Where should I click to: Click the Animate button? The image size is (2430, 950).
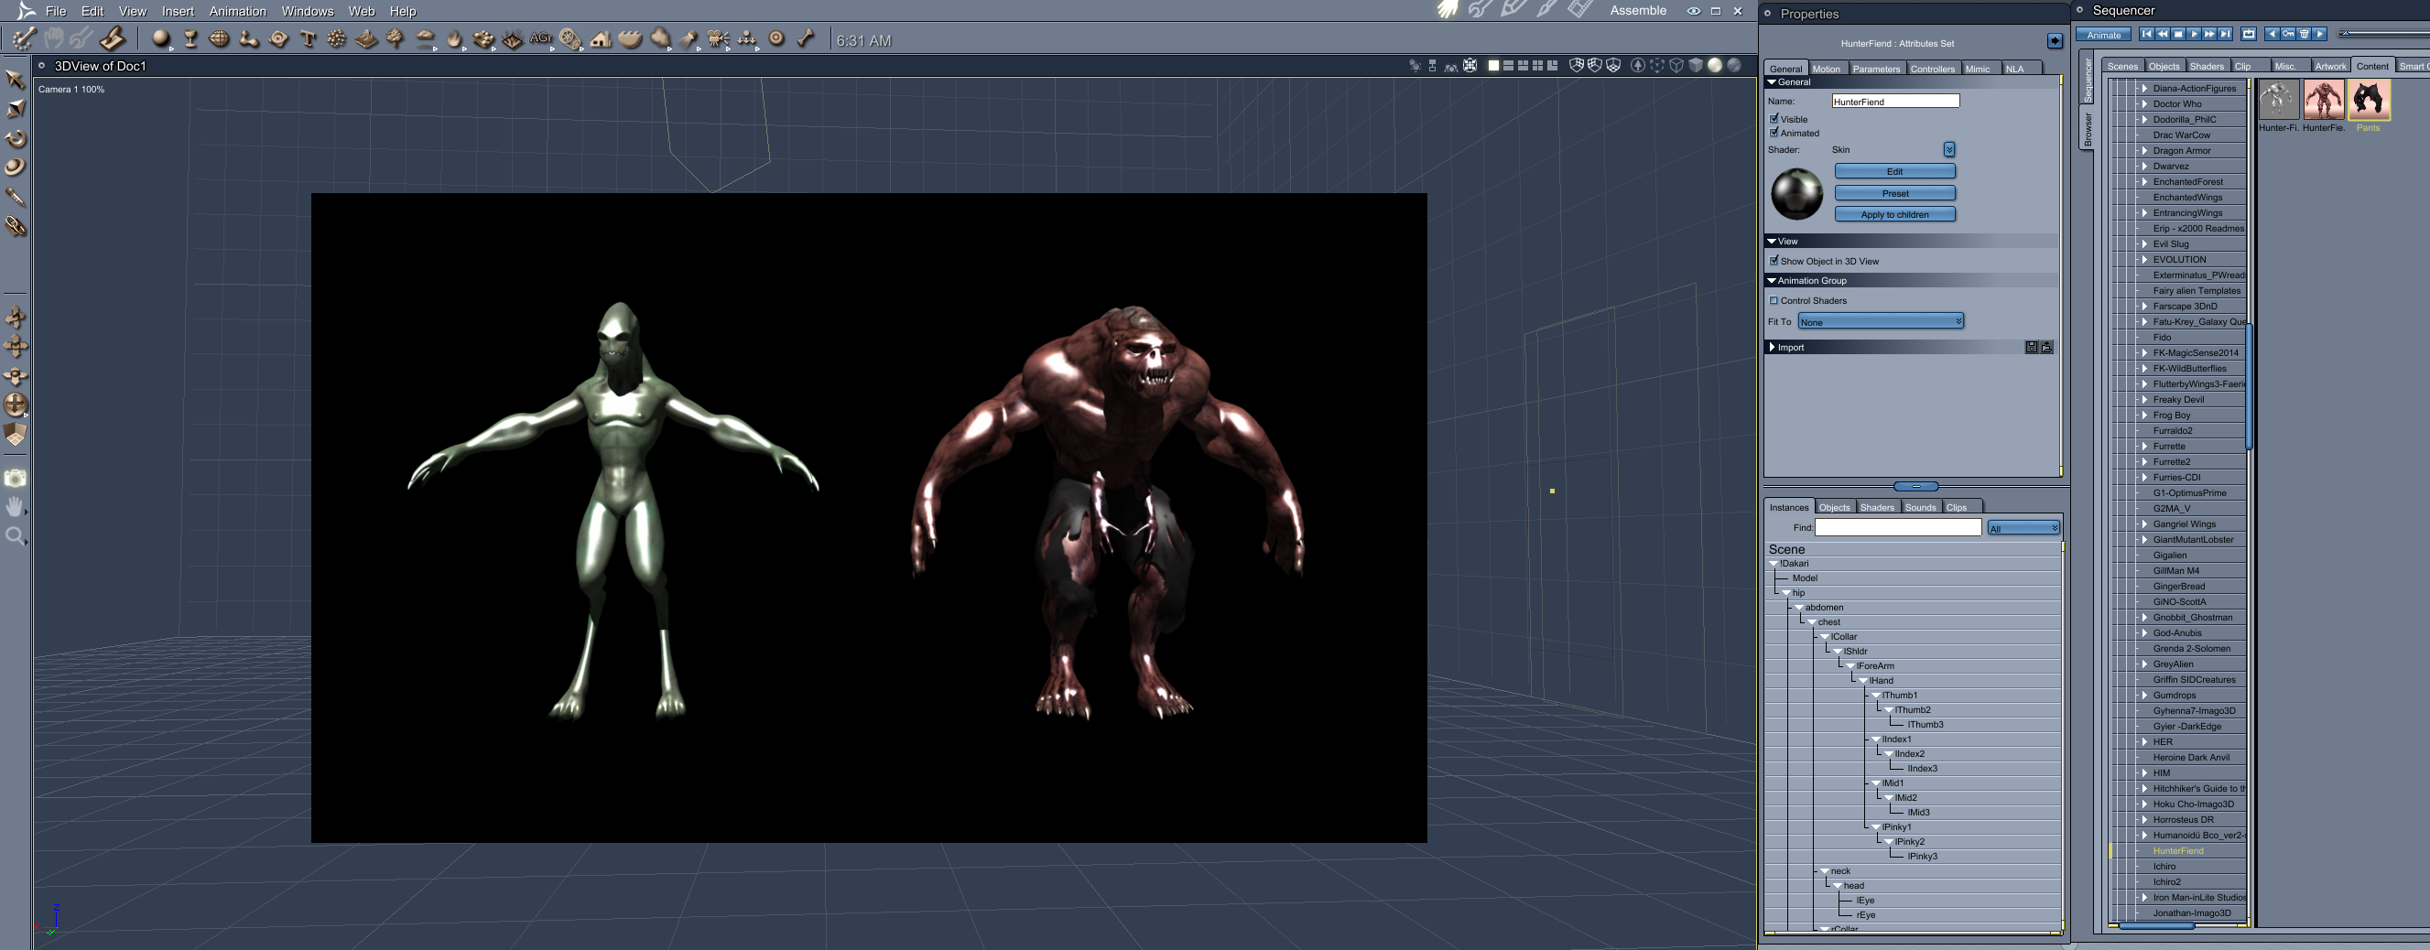pyautogui.click(x=2104, y=35)
